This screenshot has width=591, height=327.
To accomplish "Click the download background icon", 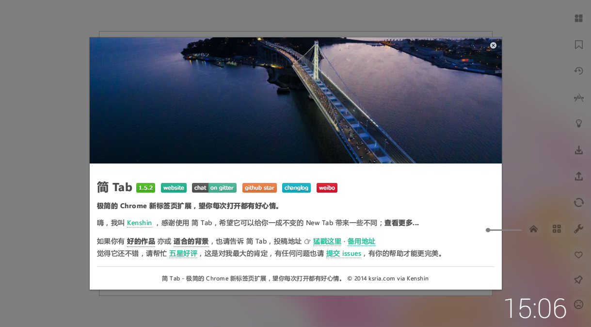I will pos(578,150).
